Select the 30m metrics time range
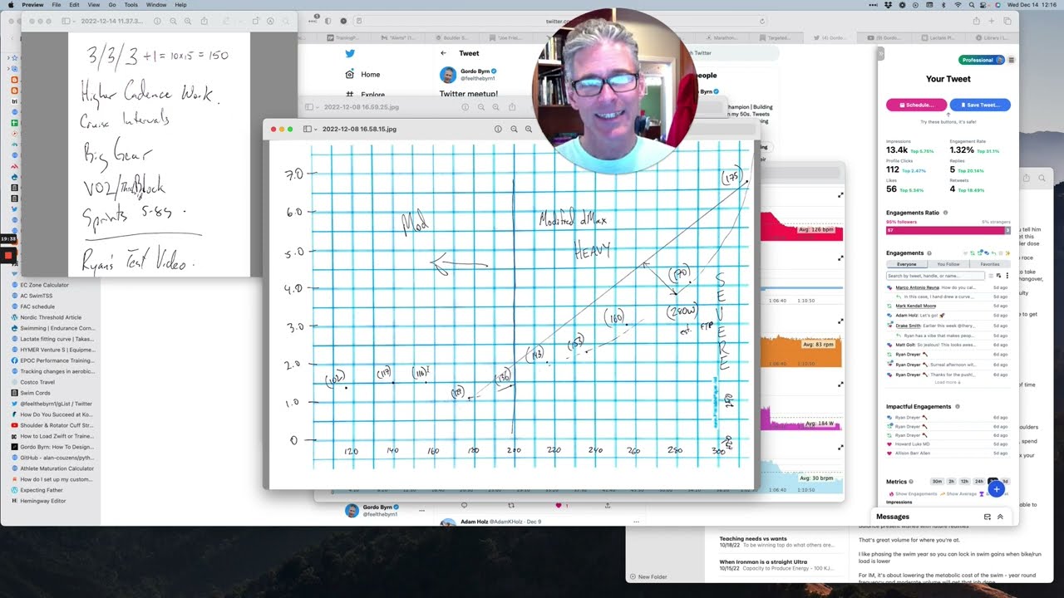Image resolution: width=1064 pixels, height=598 pixels. click(937, 482)
